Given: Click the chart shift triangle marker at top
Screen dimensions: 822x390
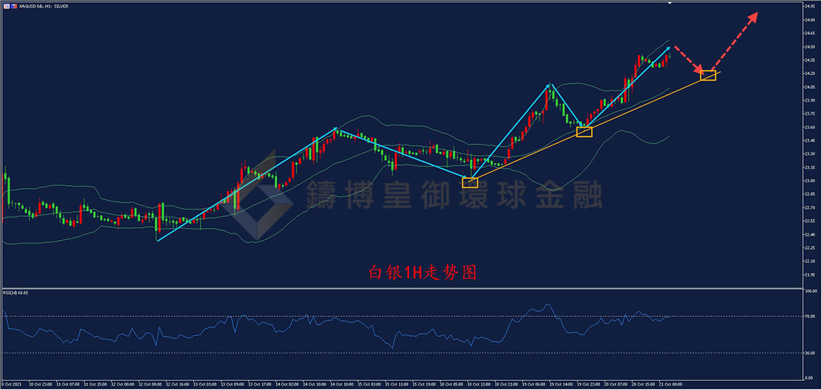Looking at the screenshot, I should [670, 4].
